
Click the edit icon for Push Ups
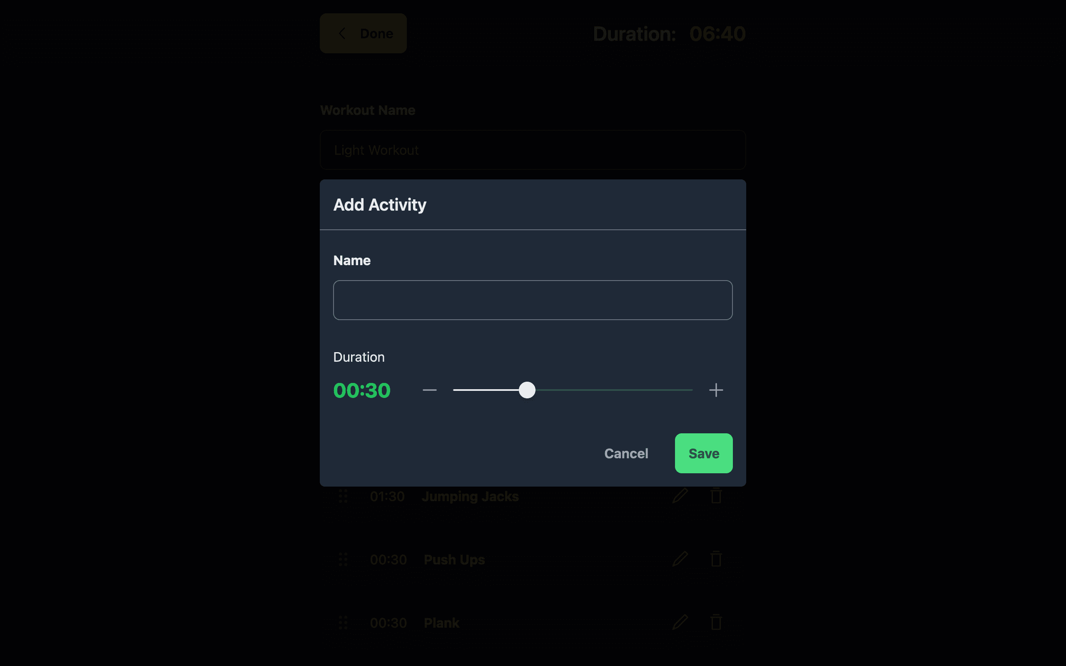pyautogui.click(x=678, y=559)
